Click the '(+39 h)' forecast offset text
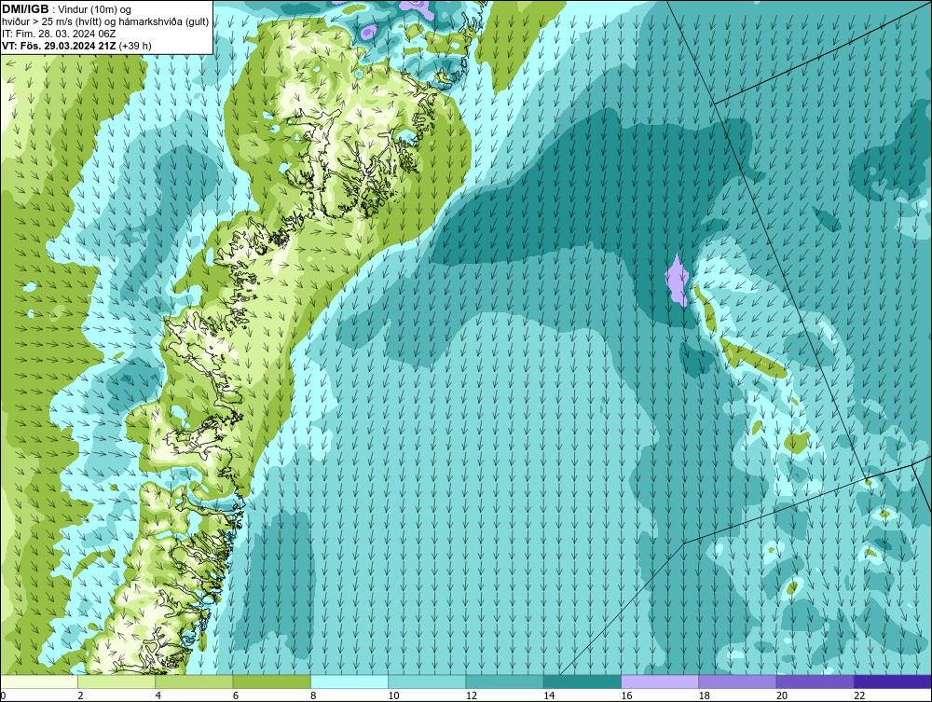Screen dimensions: 932x702 pyautogui.click(x=135, y=46)
